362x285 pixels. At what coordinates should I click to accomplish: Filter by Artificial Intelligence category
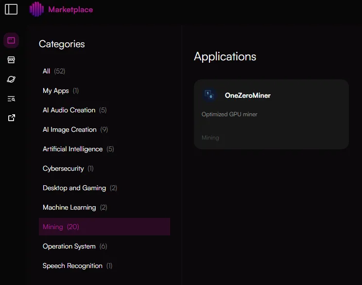104,149
